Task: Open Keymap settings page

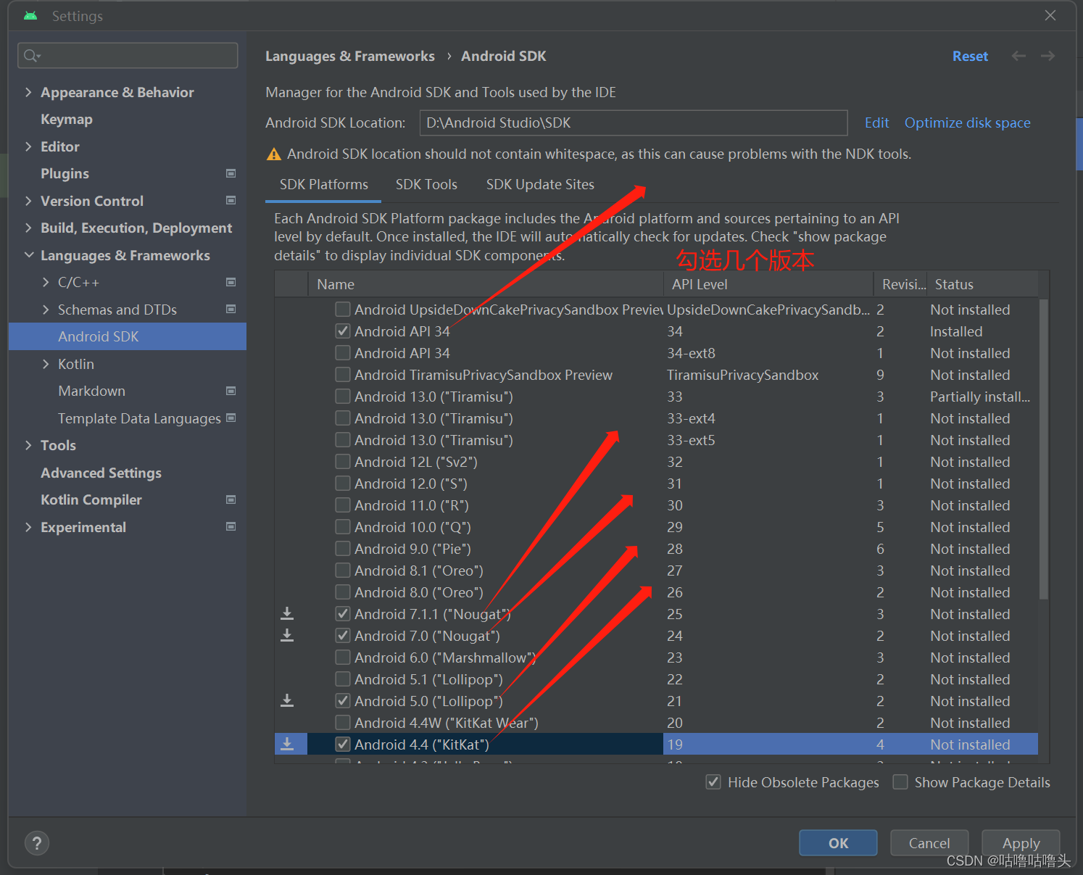Action: pos(67,120)
